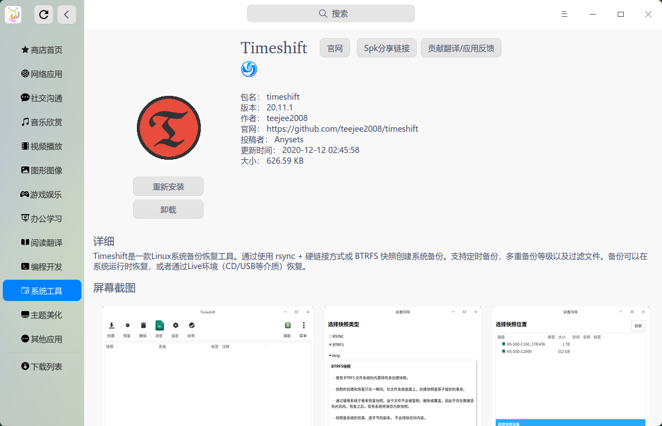Viewport: 662px width, 426px height.
Task: Open 音乐欣赏 category
Action: point(42,122)
